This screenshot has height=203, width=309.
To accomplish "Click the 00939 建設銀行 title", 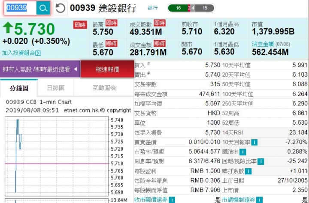I will [x=103, y=8].
